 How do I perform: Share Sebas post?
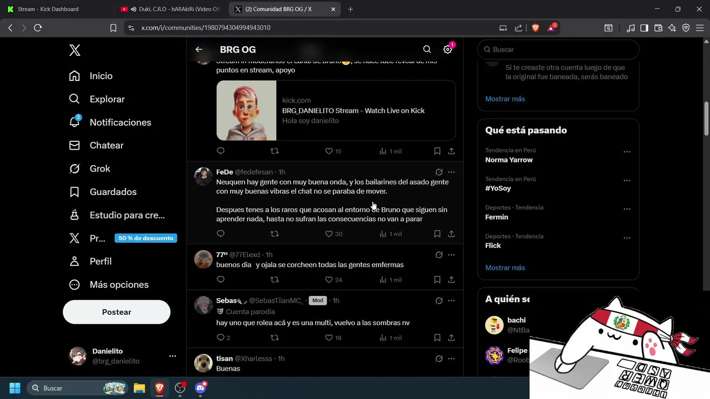(452, 337)
